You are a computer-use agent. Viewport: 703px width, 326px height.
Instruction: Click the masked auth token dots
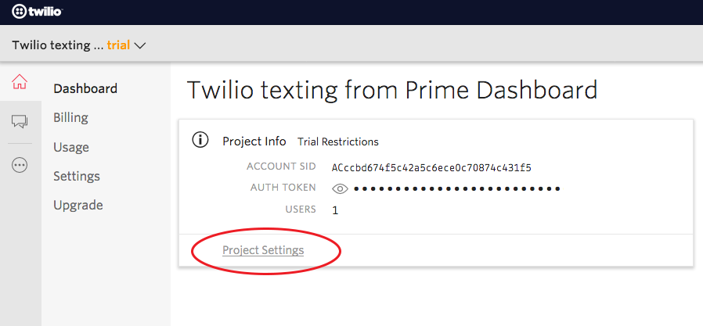point(456,188)
